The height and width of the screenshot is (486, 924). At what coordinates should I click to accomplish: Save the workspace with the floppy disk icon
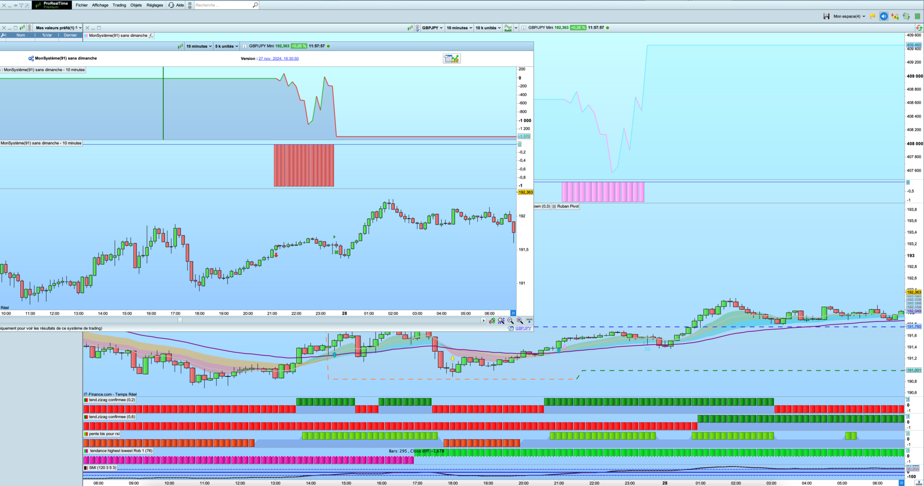coord(826,16)
